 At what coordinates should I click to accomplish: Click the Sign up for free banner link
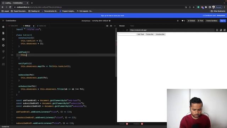[x=112, y=16]
